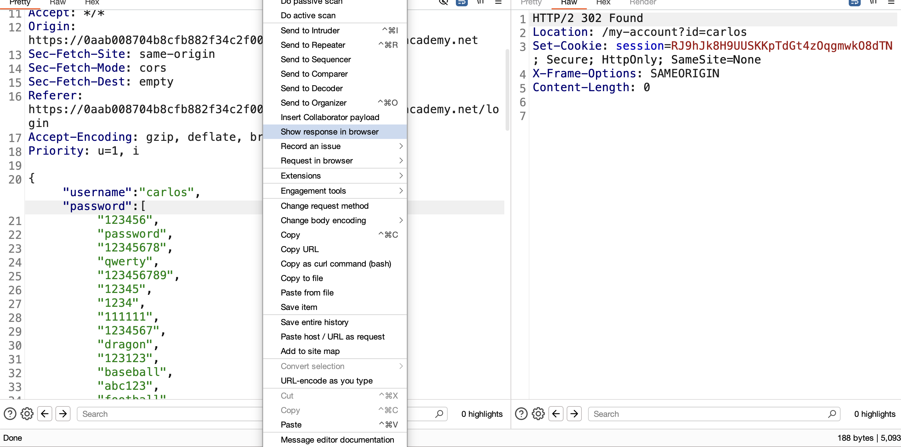
Task: Choose Send to Decoder
Action: click(335, 88)
